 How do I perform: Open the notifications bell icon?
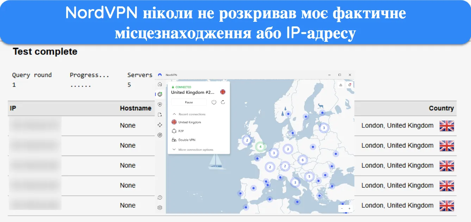point(350,85)
